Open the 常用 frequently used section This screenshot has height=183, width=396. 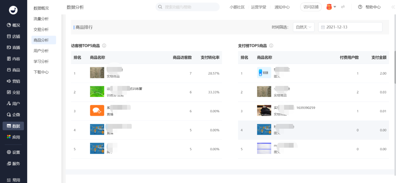click(x=13, y=180)
